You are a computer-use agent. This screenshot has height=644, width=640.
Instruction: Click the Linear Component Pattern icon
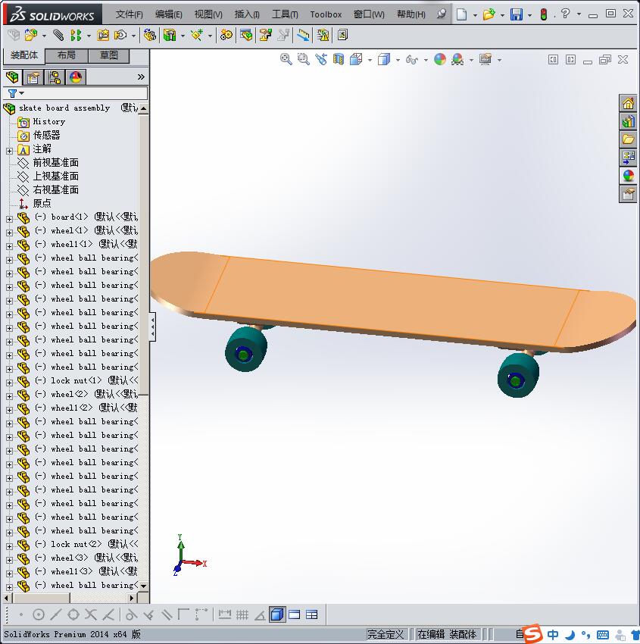[x=76, y=36]
